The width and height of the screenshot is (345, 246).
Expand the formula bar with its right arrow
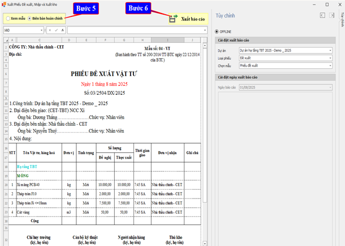[x=205, y=30]
